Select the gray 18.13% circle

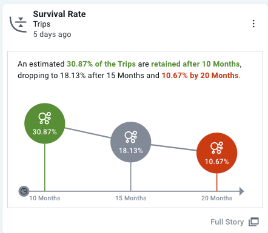(131, 142)
